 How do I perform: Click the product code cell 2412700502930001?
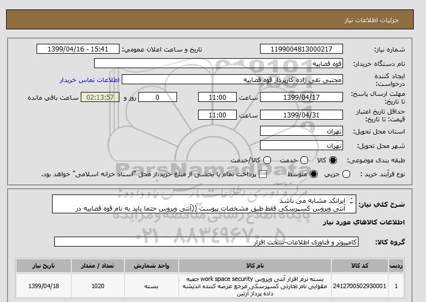tap(360, 286)
